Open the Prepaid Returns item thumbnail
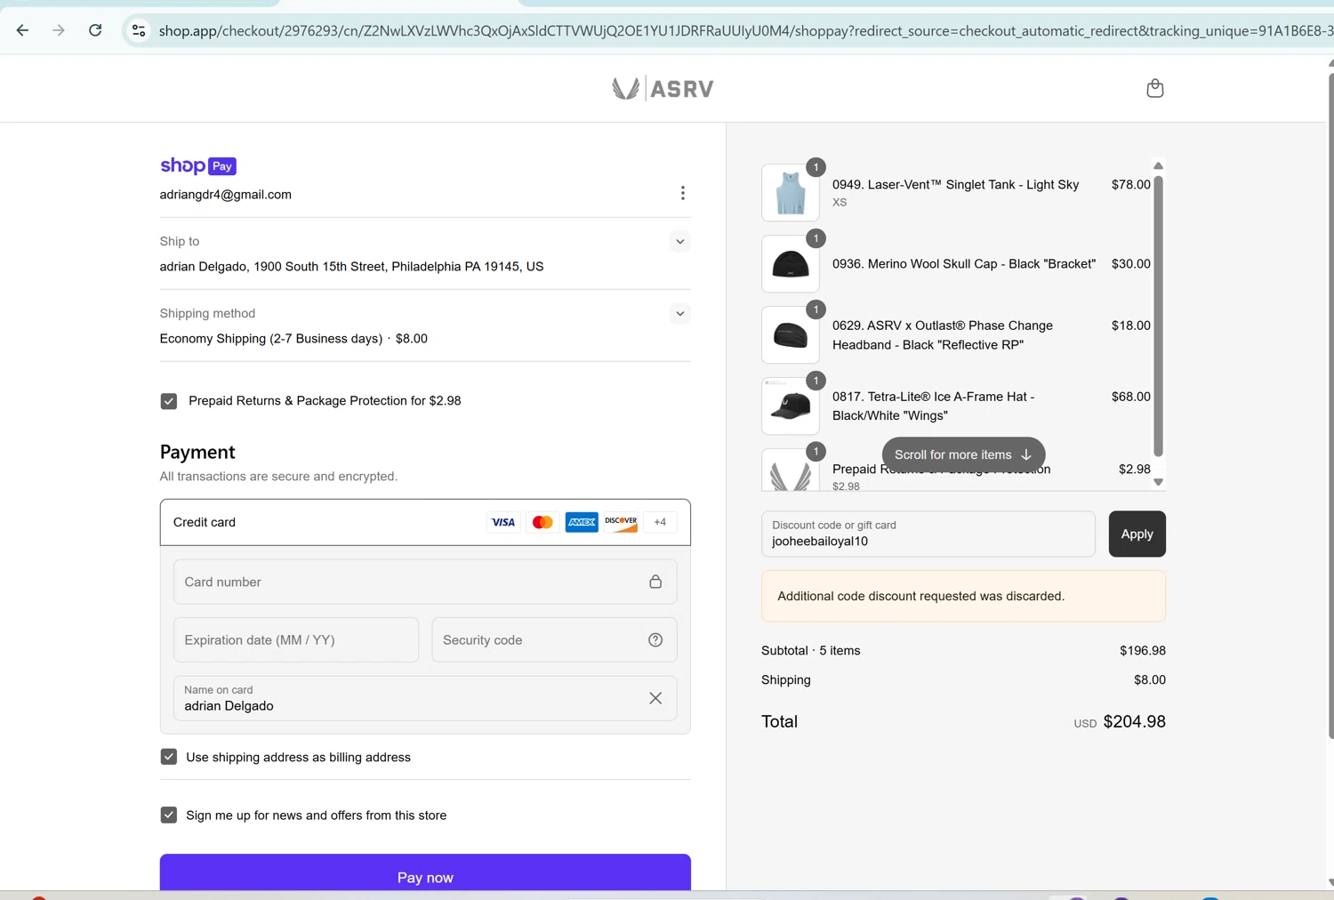 [x=791, y=470]
